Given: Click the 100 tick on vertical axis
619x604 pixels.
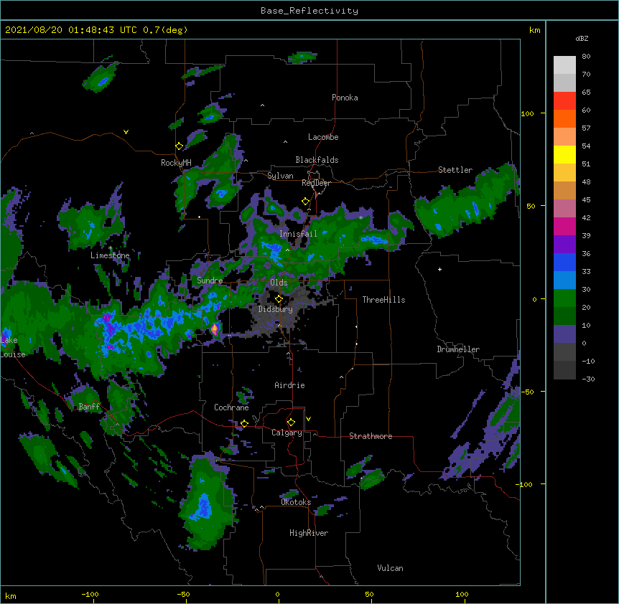Looking at the screenshot, I should click(x=527, y=113).
